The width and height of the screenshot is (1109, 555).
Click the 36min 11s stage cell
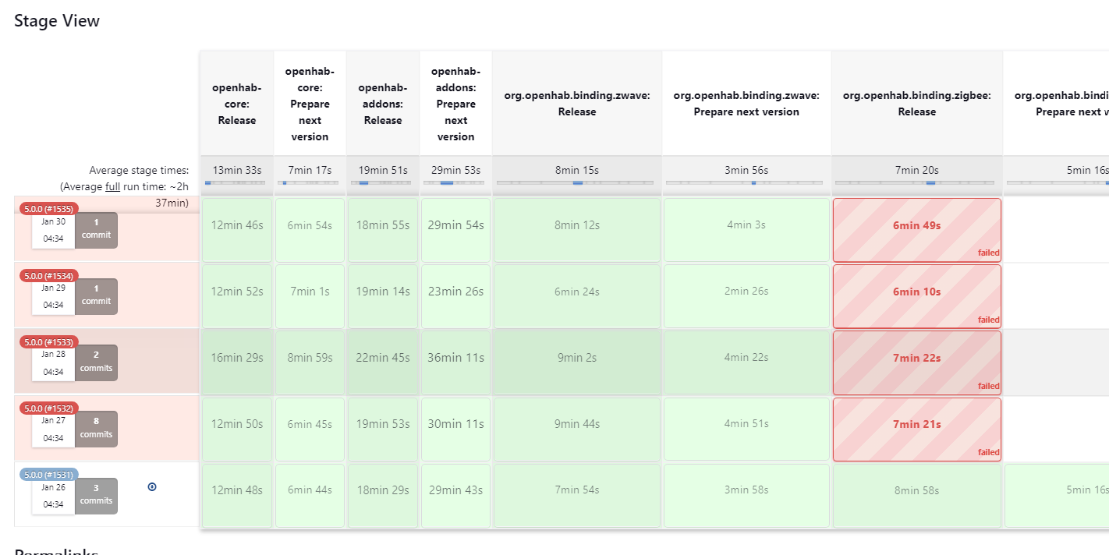click(455, 362)
